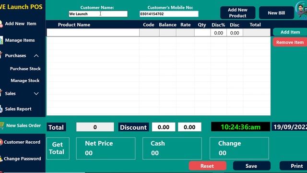The width and height of the screenshot is (307, 173).
Task: Click the Balance entry field
Action: (x=167, y=33)
